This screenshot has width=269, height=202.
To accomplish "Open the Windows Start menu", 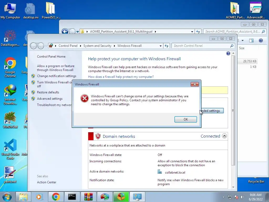I will coord(7,197).
